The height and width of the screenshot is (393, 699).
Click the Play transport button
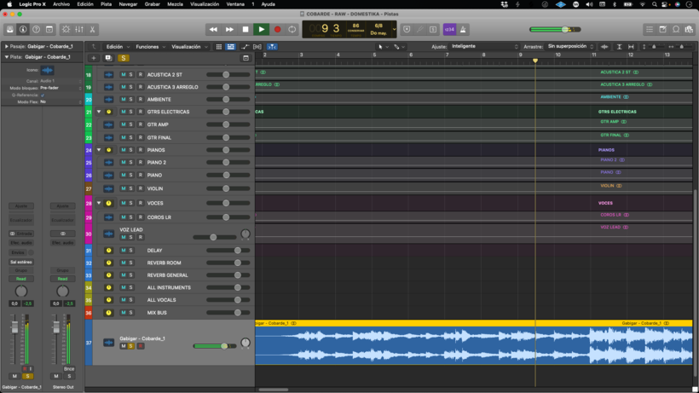click(x=261, y=29)
